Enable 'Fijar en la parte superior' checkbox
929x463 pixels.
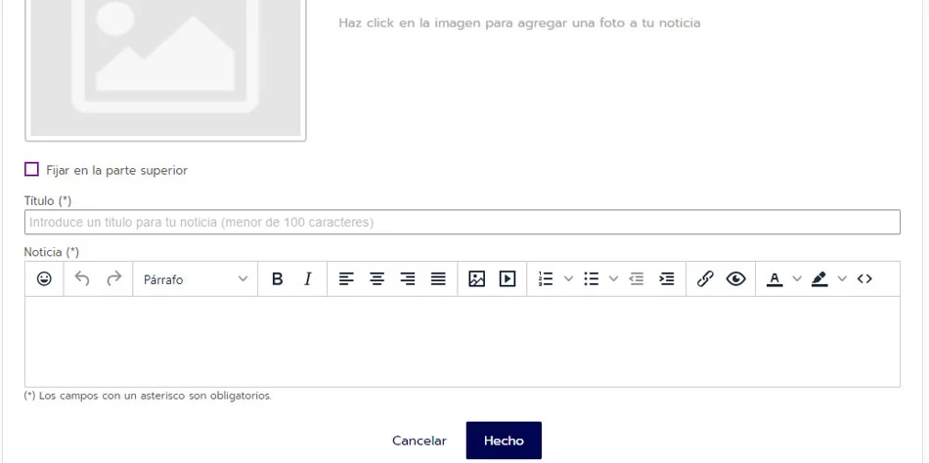pos(32,170)
